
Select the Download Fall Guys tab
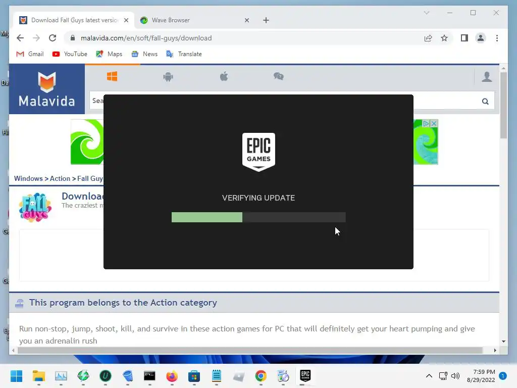[74, 20]
